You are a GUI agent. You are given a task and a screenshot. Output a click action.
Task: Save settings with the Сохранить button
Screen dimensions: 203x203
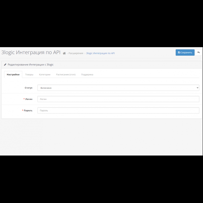coord(185,52)
